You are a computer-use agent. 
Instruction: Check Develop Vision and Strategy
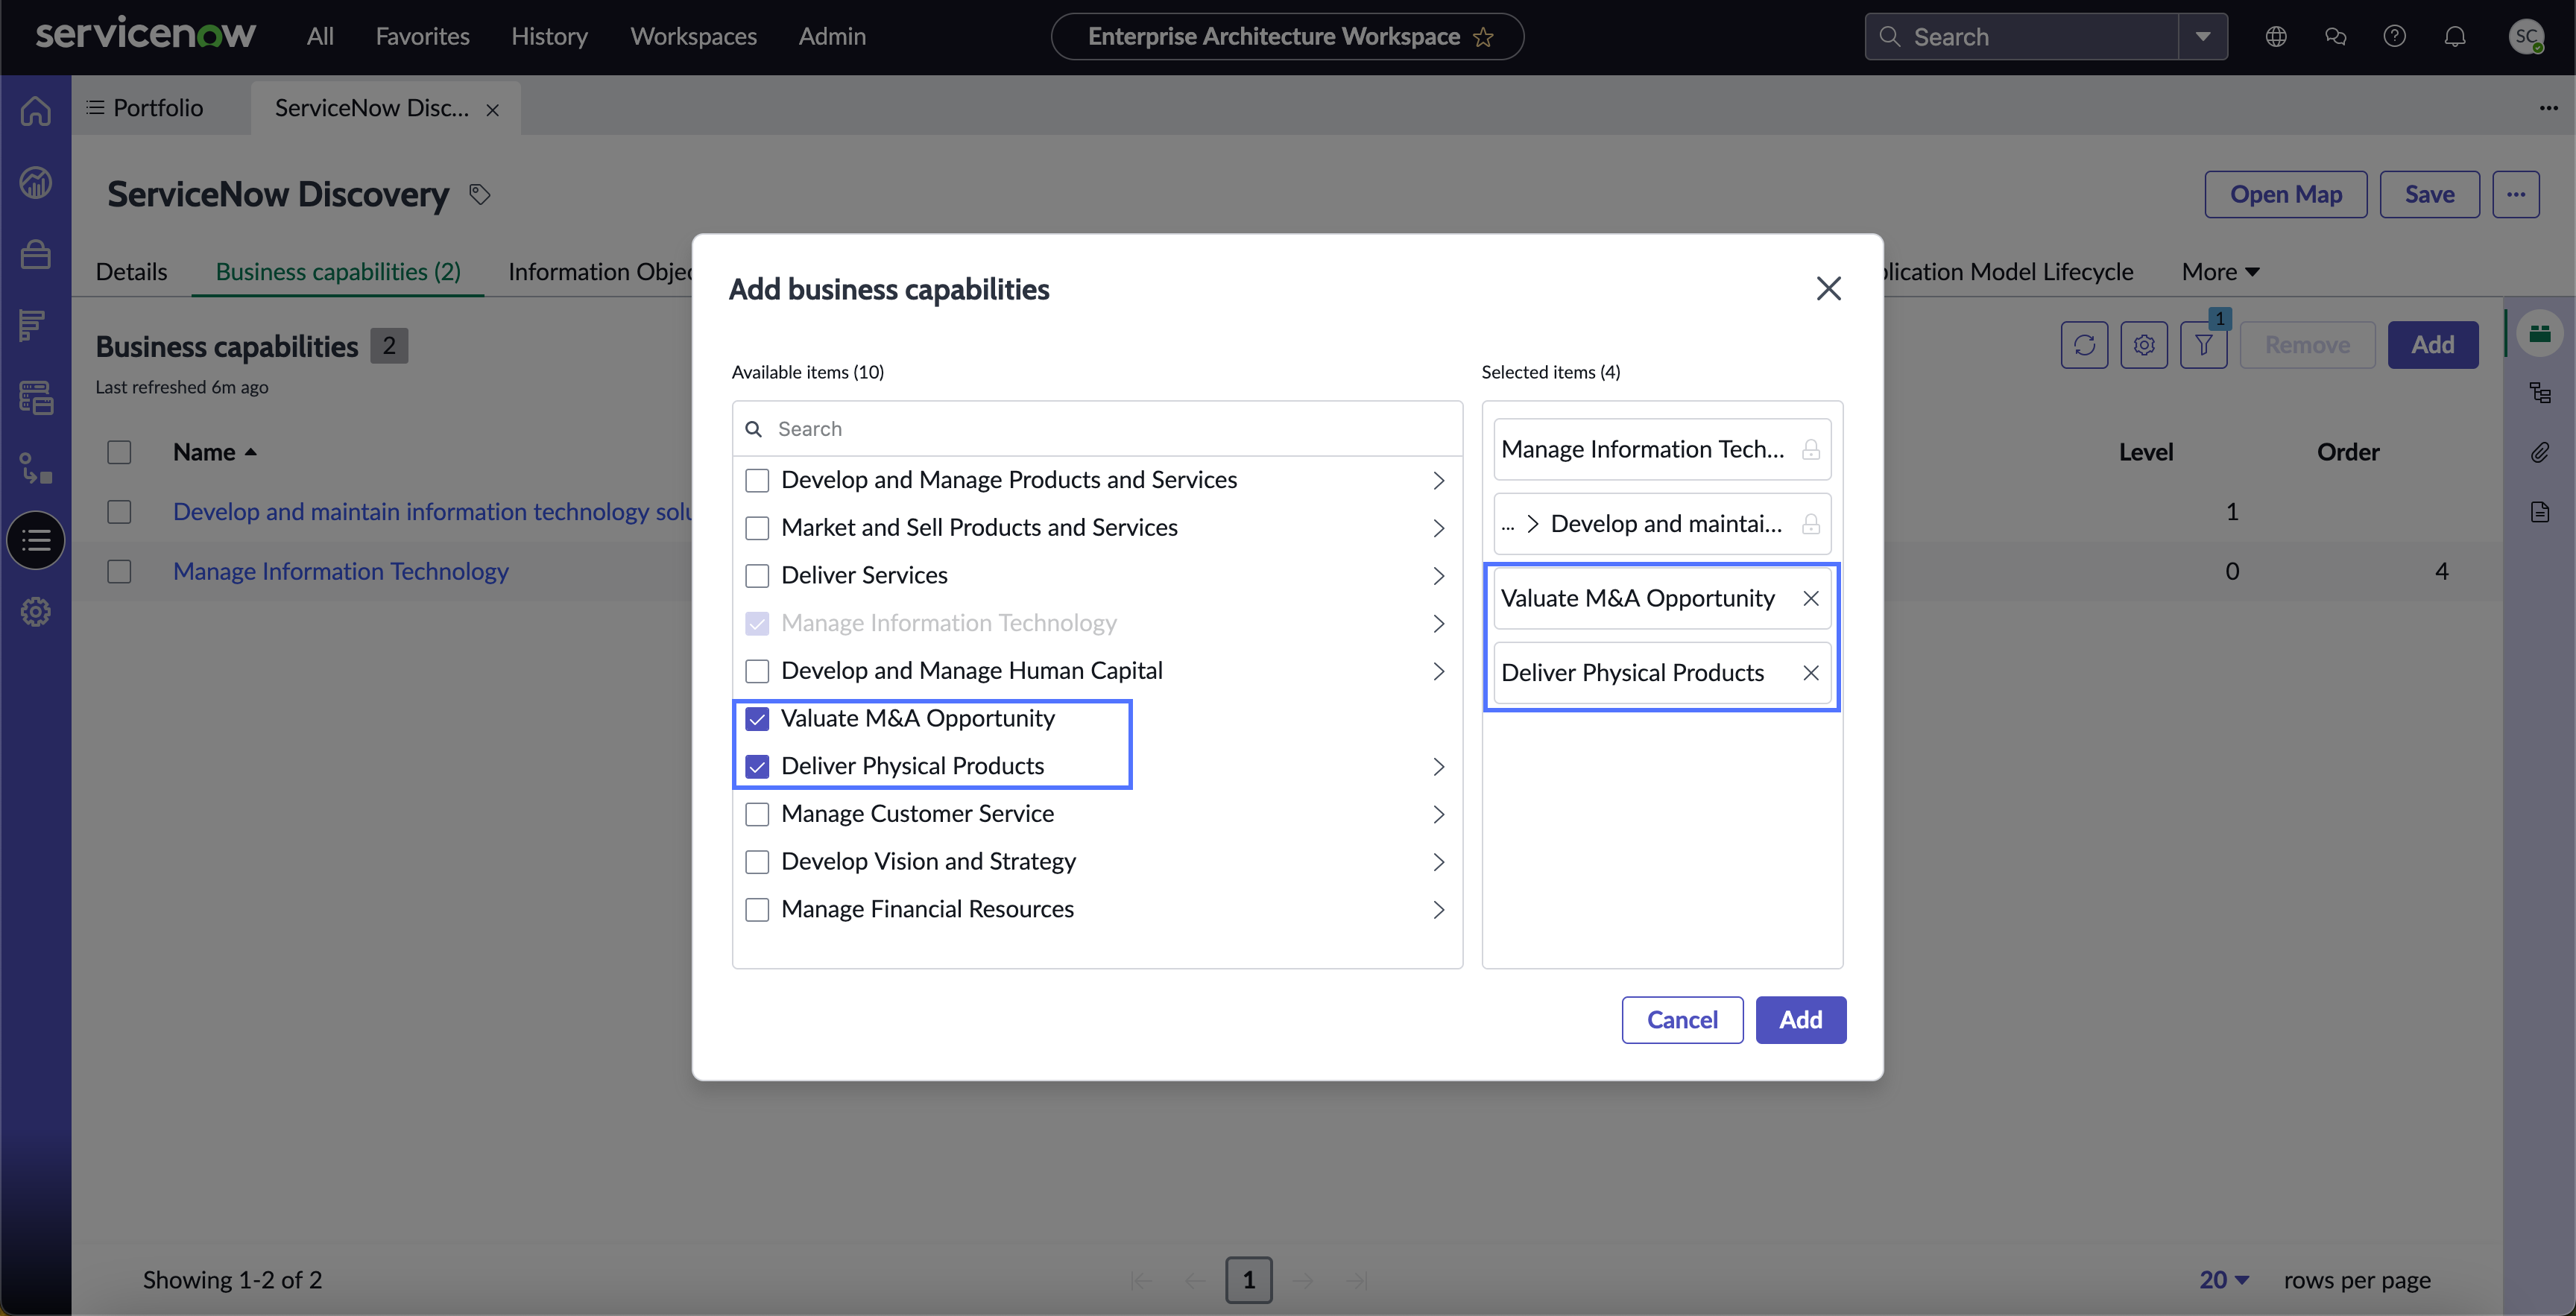tap(757, 862)
